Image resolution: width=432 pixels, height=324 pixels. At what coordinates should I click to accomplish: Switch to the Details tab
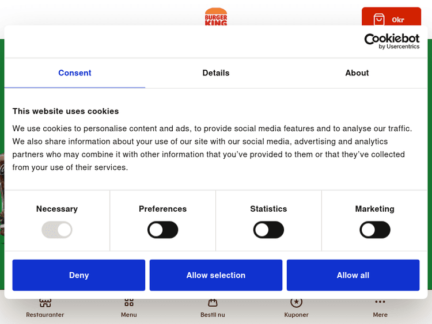pos(216,73)
